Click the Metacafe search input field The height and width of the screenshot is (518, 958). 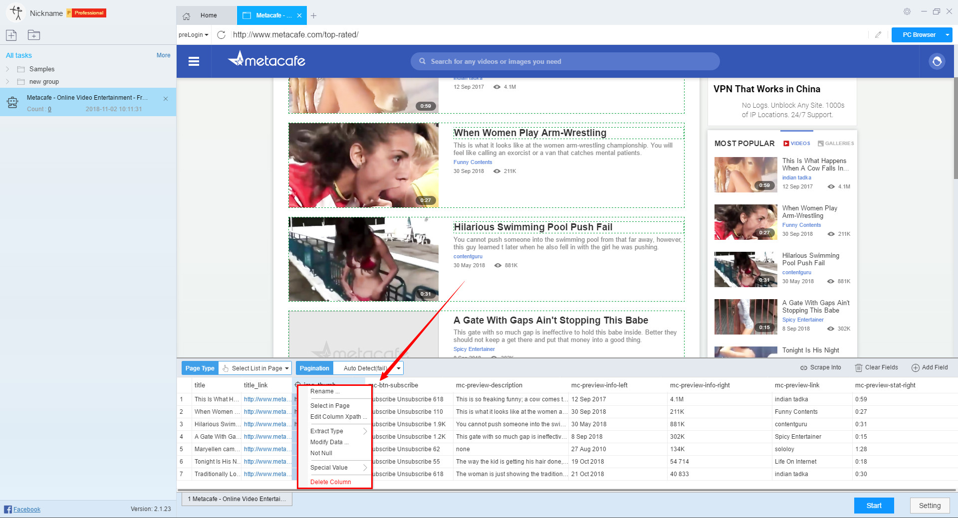pyautogui.click(x=565, y=61)
